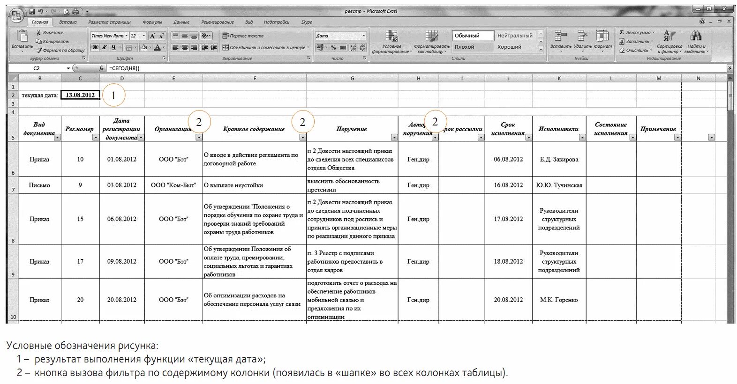Apply the Обычный cell style
The image size is (737, 384).
(x=473, y=36)
